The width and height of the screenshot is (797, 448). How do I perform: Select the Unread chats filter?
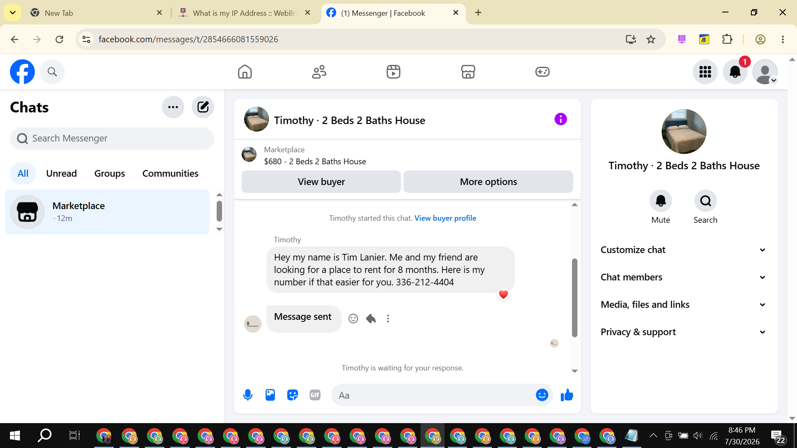point(61,173)
